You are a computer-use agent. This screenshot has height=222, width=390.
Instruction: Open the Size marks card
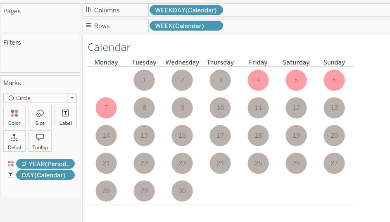40,116
